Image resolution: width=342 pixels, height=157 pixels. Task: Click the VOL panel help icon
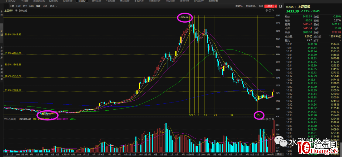coord(270,119)
